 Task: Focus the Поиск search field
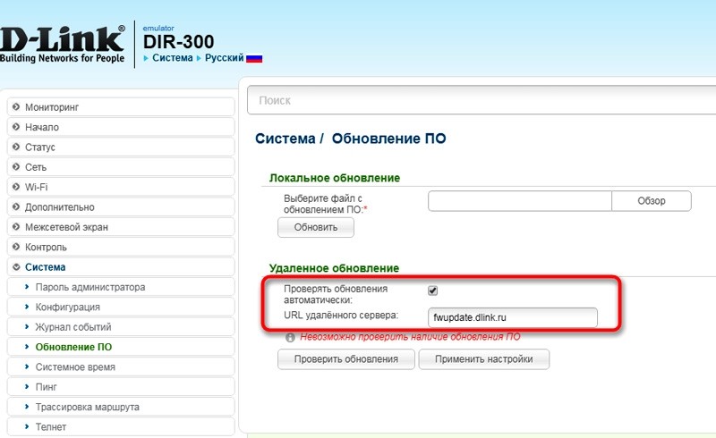coord(482,100)
